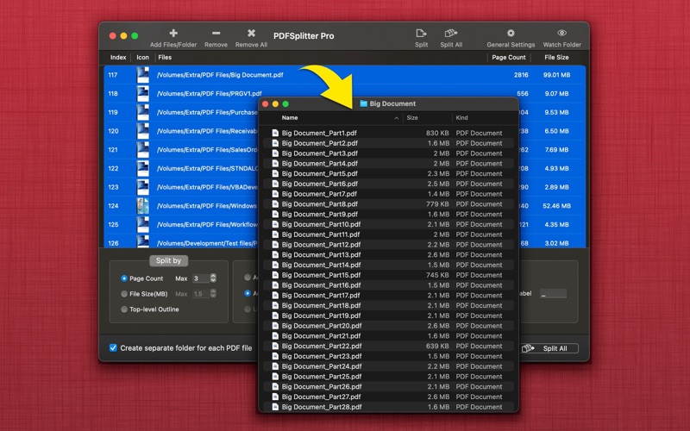Screen dimensions: 690x431
Task: Click the Page Count Max input field
Action: (201, 278)
